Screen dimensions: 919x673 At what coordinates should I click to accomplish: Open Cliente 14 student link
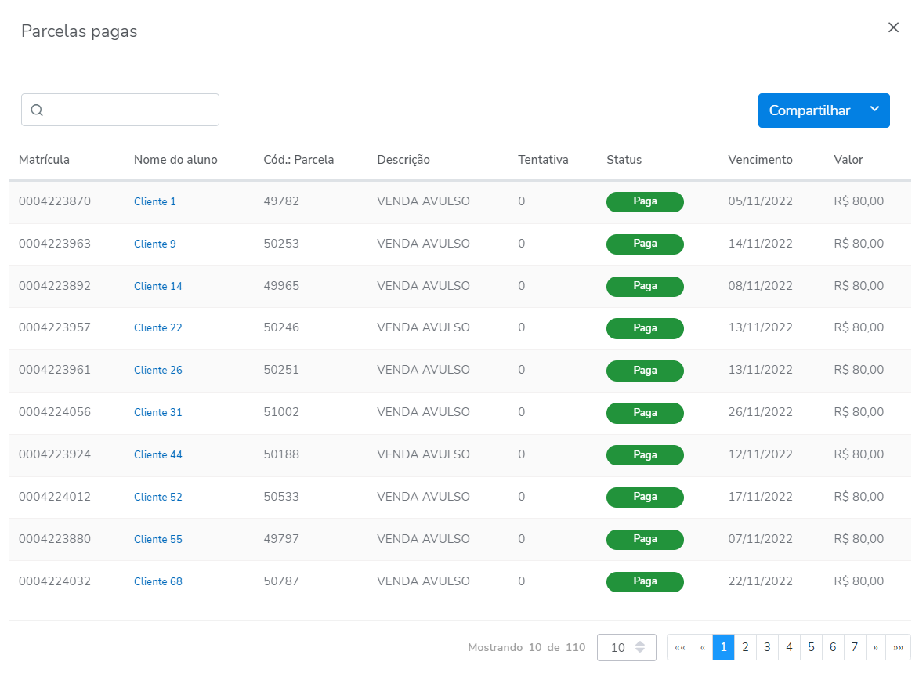coord(158,287)
